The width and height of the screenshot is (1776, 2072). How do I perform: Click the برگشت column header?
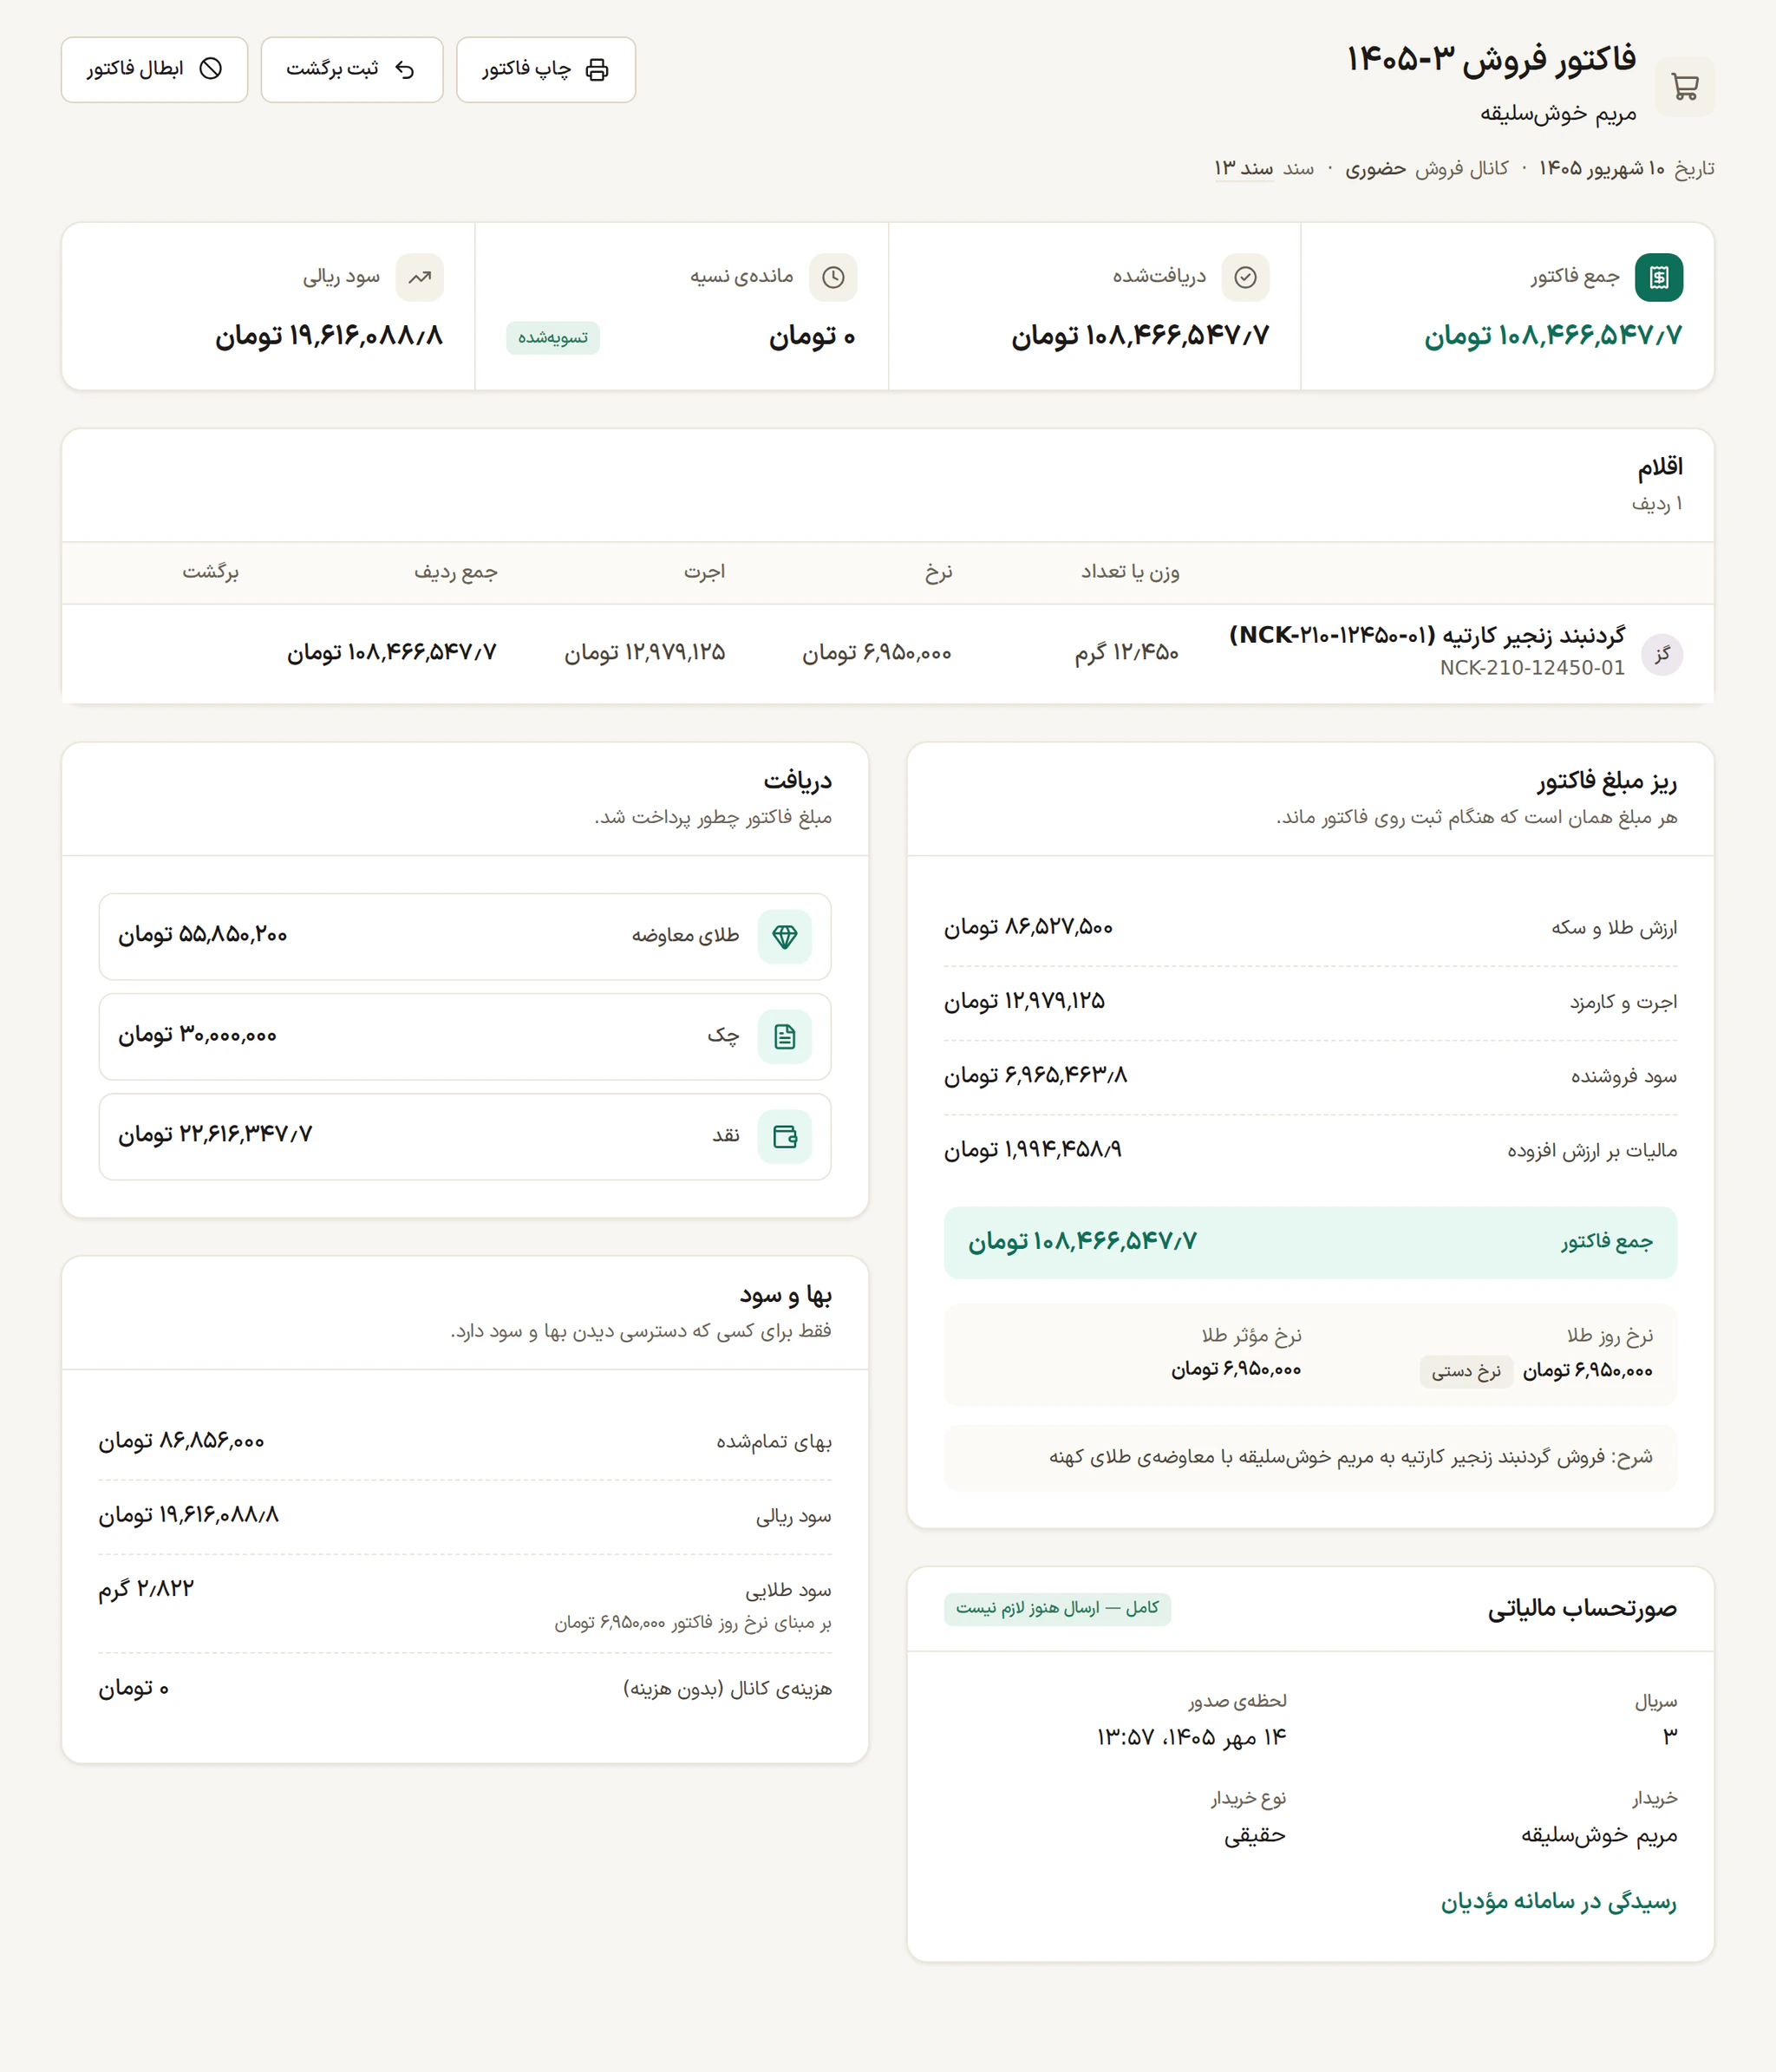[211, 572]
